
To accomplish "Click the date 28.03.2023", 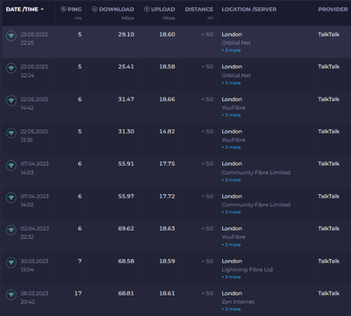I will click(34, 293).
